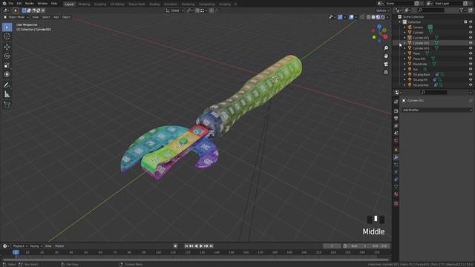Open the Playback dropdown in timeline
475x267 pixels.
(x=20, y=246)
